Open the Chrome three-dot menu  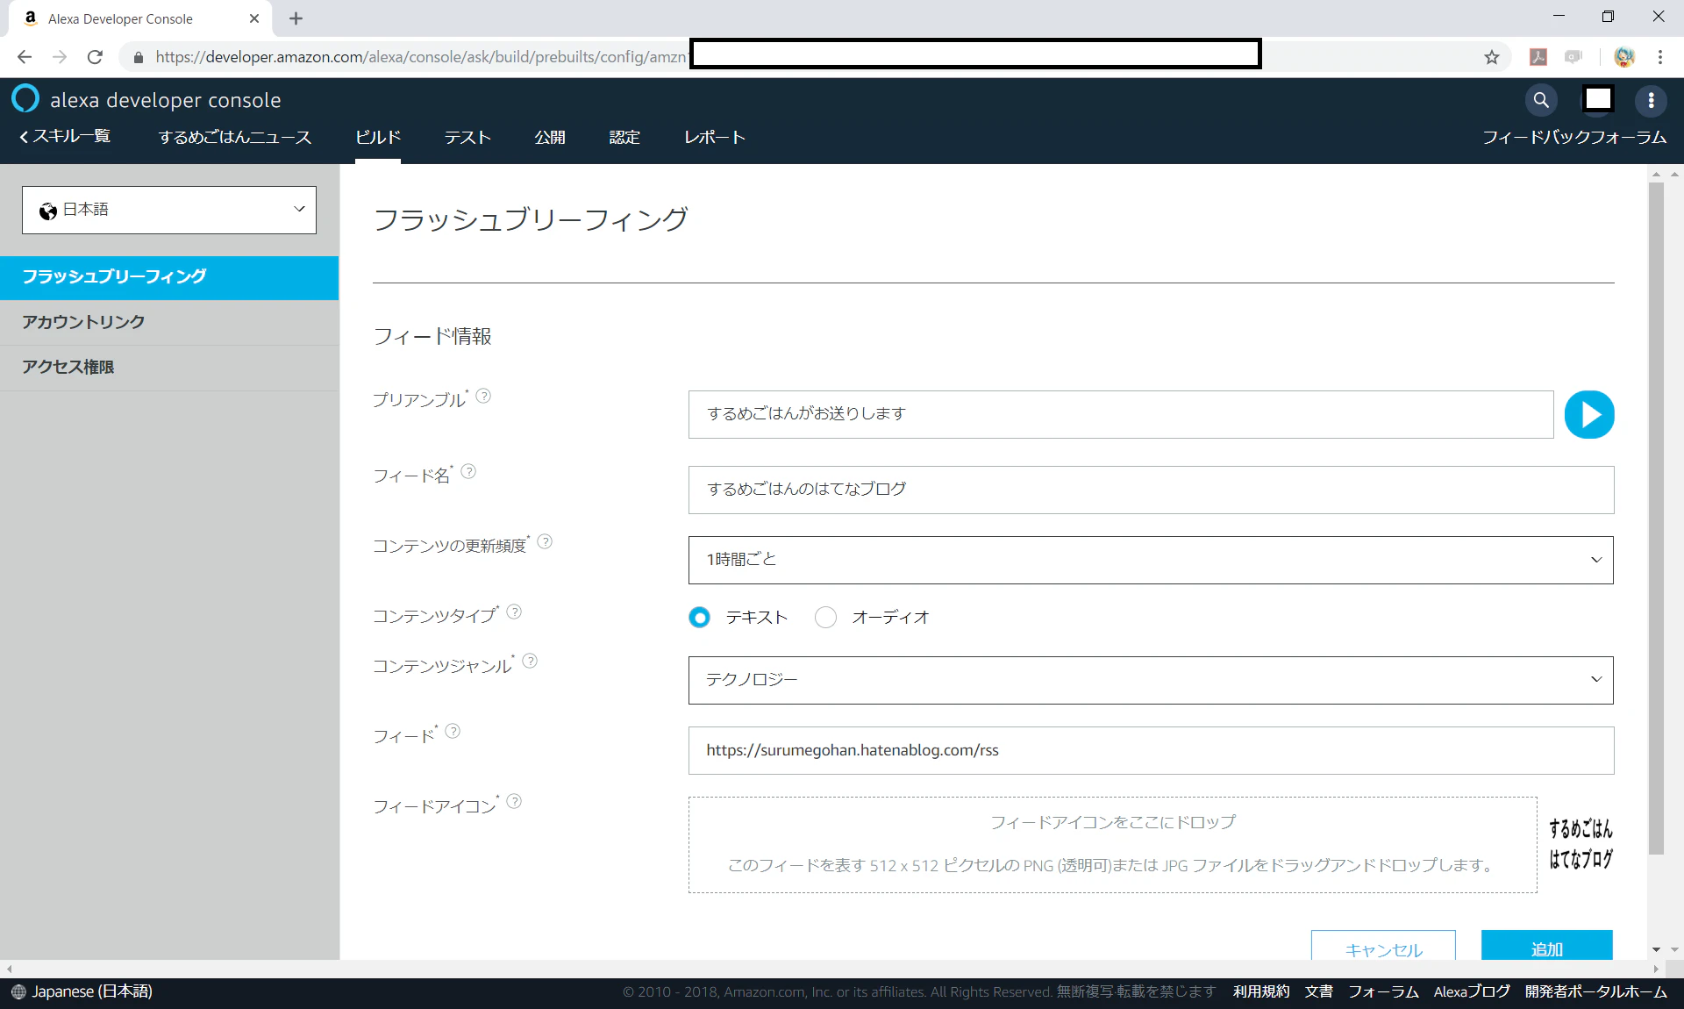click(x=1660, y=57)
